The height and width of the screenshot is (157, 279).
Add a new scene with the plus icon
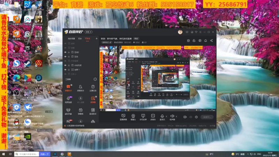click(x=97, y=38)
